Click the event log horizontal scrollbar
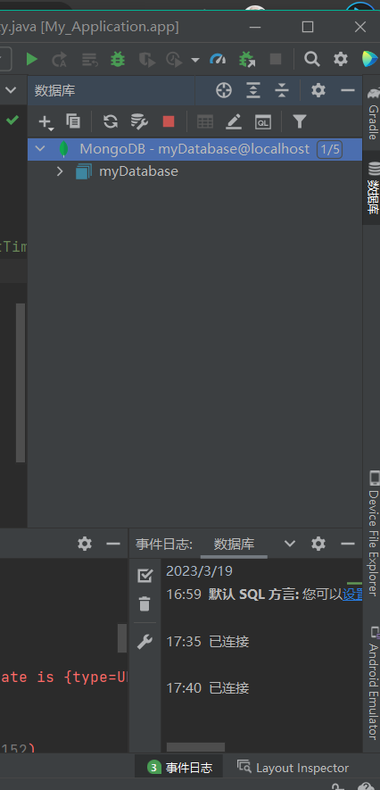This screenshot has height=790, width=380. click(x=195, y=747)
